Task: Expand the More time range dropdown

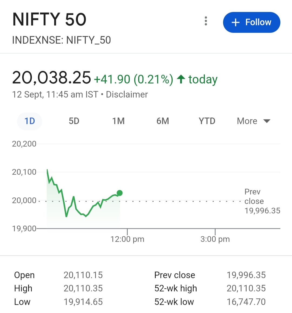Action: pyautogui.click(x=254, y=121)
